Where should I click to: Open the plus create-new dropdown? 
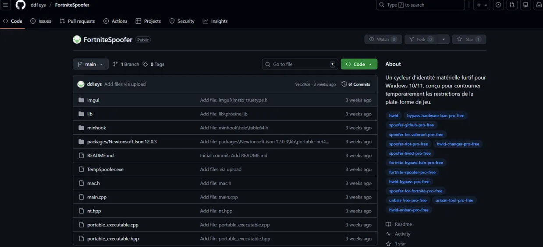482,5
